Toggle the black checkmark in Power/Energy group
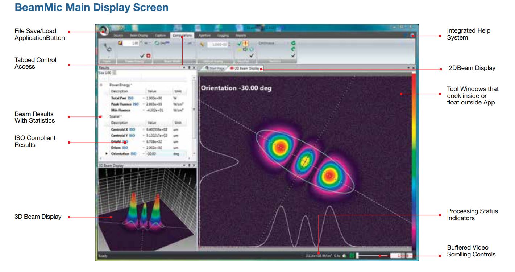 pos(142,55)
